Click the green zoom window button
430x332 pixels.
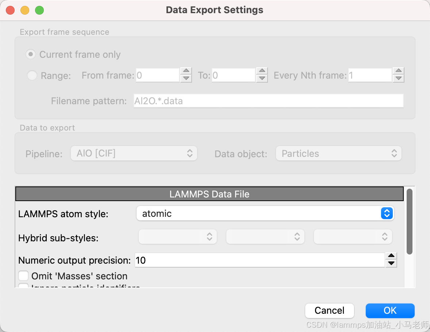(39, 10)
